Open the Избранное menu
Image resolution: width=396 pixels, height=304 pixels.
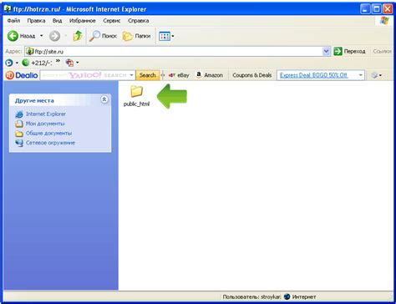click(83, 21)
